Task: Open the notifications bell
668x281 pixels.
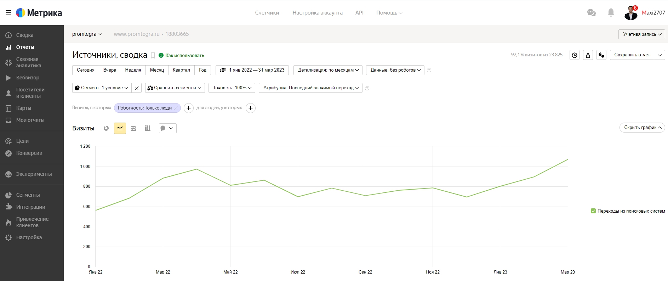Action: point(611,13)
